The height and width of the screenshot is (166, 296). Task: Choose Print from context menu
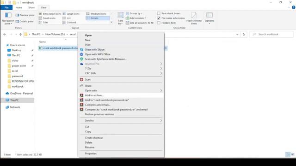click(x=121, y=45)
